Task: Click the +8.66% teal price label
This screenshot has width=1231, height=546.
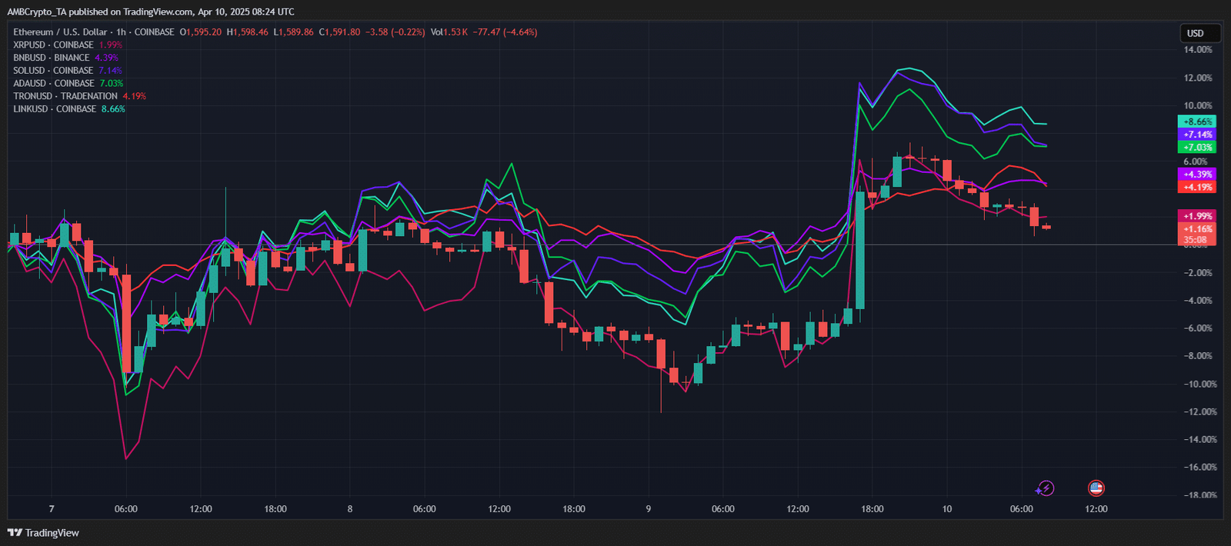Action: pyautogui.click(x=1197, y=122)
